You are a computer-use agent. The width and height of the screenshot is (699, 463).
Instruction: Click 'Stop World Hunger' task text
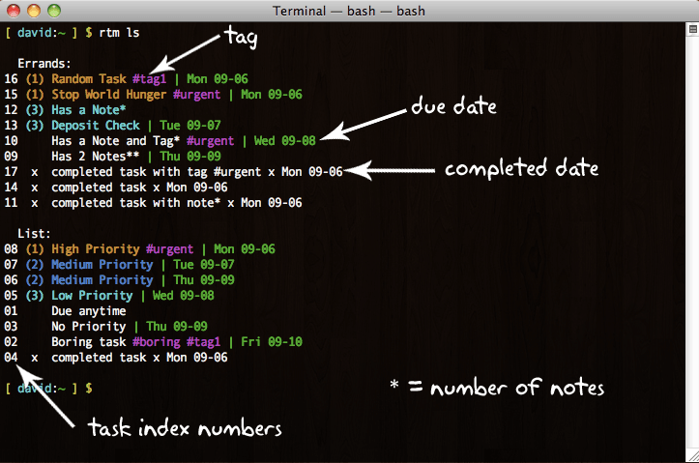click(109, 95)
